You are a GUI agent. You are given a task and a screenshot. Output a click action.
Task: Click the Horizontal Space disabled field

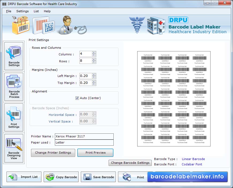coord(86,114)
